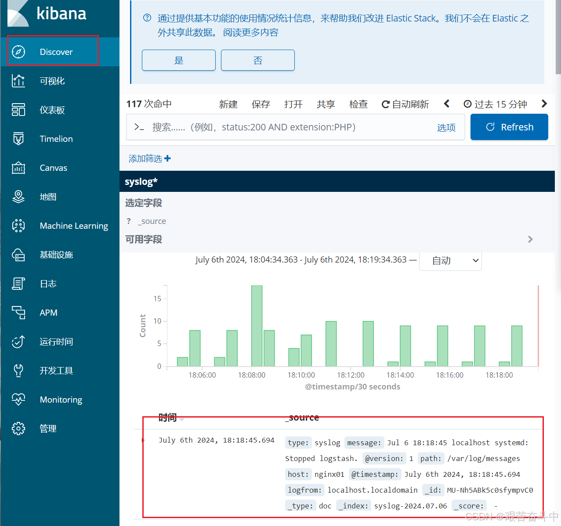Screen dimensions: 561x526
Task: Click 保存 in the top toolbar
Action: [x=261, y=104]
